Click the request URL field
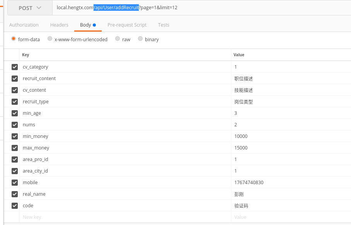This screenshot has width=351, height=225. point(201,8)
